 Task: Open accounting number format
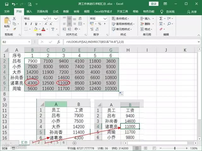tap(92, 24)
